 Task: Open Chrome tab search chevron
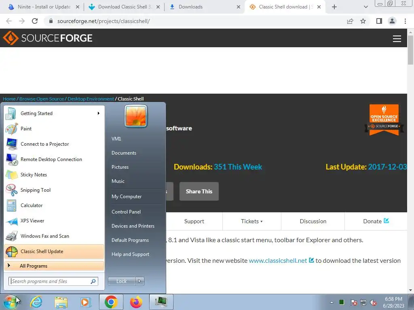pos(365,7)
